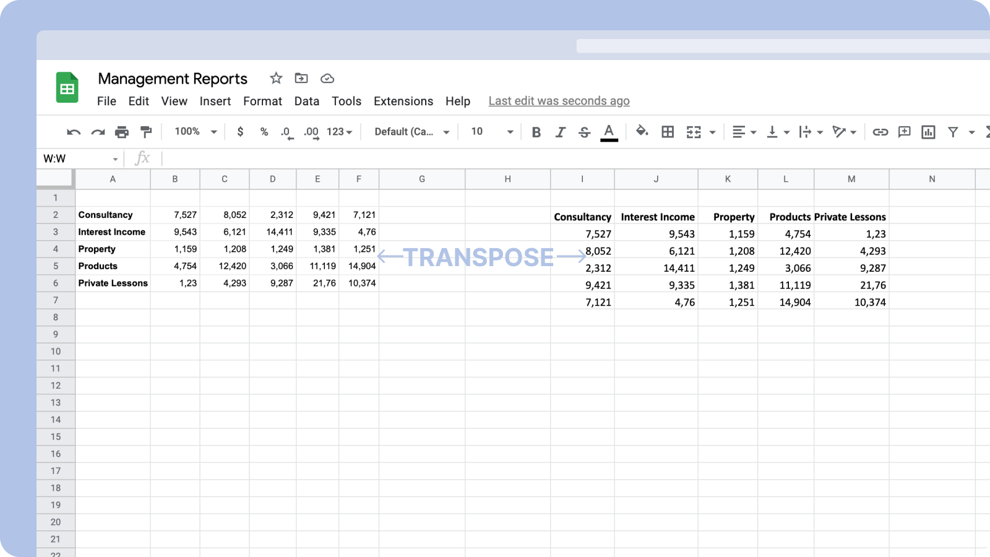Toggle bold formatting
Screen dimensions: 990x557
point(536,132)
